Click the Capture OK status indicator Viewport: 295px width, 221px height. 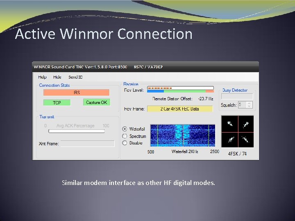tap(97, 102)
